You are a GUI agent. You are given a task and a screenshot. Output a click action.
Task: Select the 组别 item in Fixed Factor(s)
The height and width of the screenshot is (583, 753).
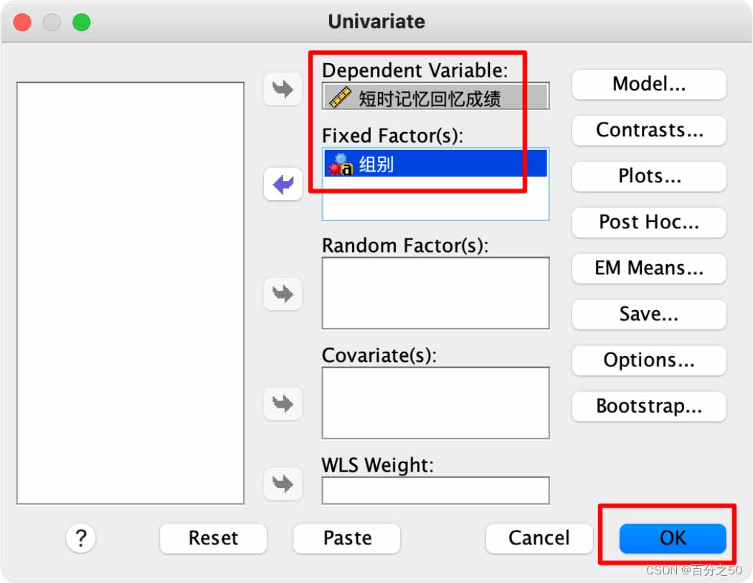pos(435,164)
